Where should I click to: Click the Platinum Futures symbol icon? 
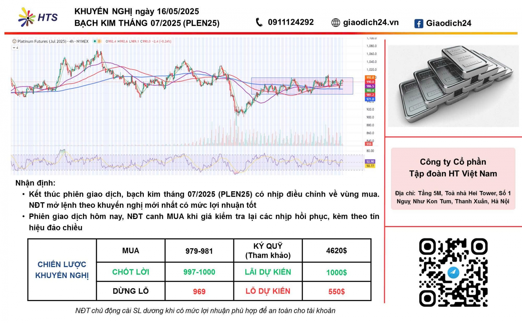click(14, 42)
